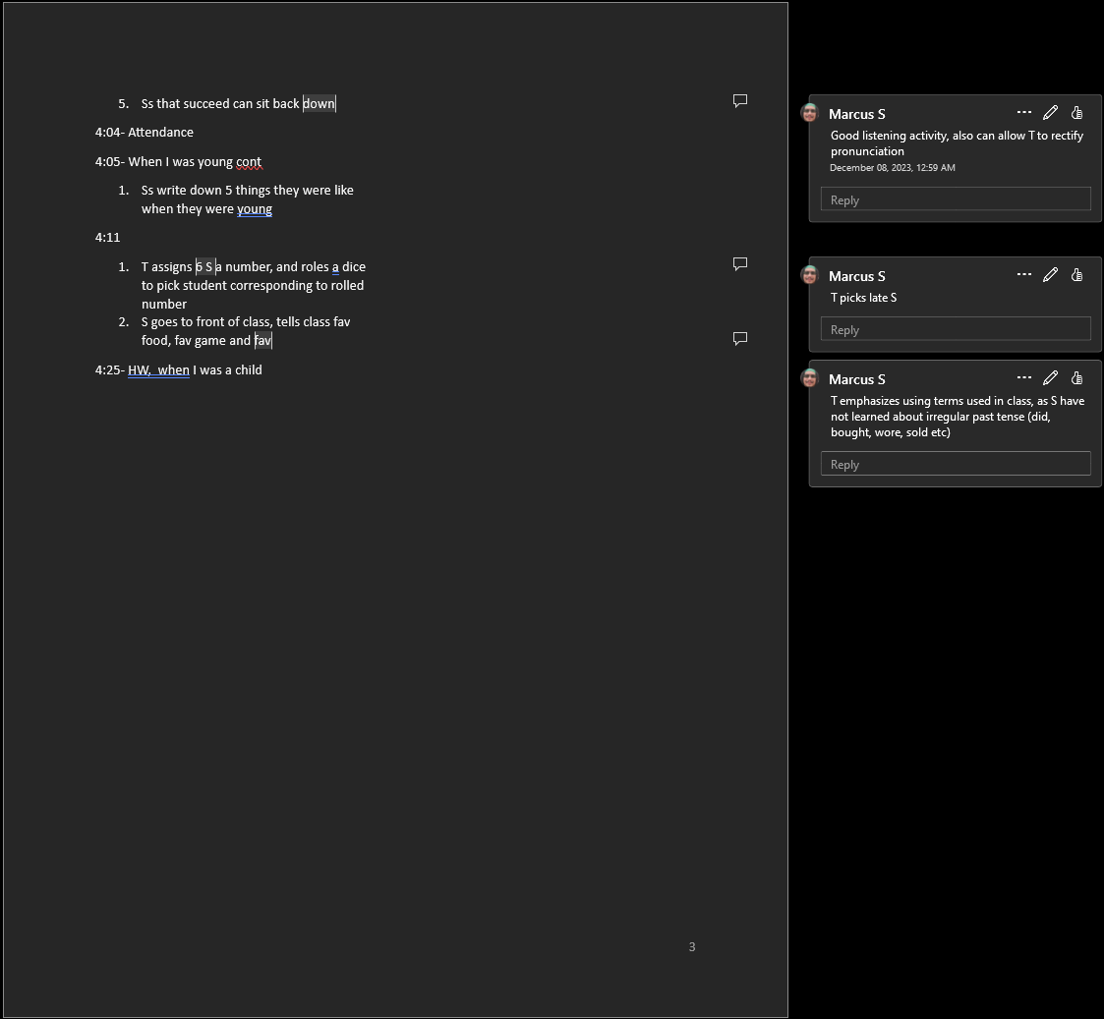The image size is (1104, 1019).
Task: Edit the "T picks late S" comment
Action: point(1050,275)
